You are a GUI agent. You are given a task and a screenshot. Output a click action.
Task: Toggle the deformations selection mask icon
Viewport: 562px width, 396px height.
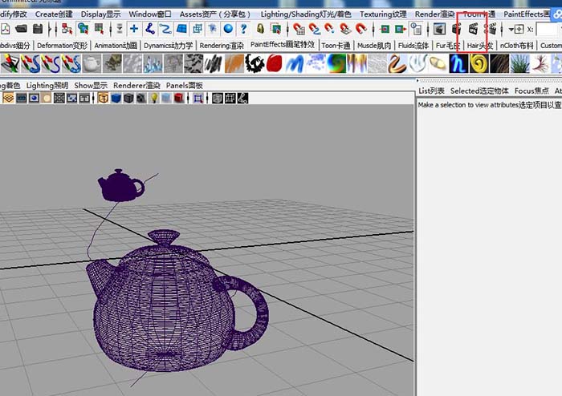click(198, 29)
